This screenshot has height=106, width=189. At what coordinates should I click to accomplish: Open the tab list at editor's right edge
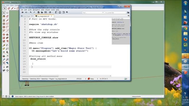click(x=128, y=16)
